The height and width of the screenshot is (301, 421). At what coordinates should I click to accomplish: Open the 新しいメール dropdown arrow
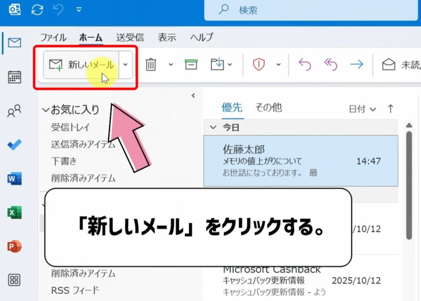click(126, 65)
